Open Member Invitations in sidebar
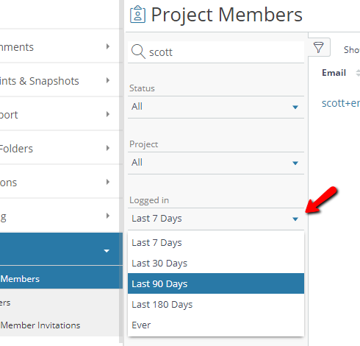 [40, 325]
